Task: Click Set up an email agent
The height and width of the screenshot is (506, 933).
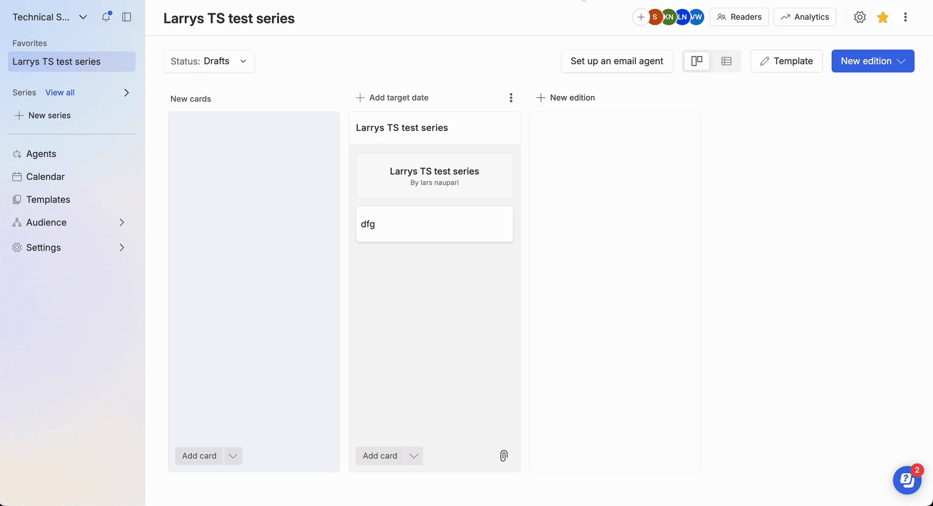Action: pos(616,61)
